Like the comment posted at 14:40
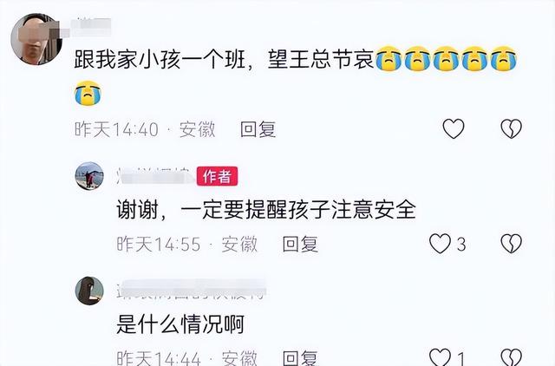The height and width of the screenshot is (366, 555). coord(454,128)
